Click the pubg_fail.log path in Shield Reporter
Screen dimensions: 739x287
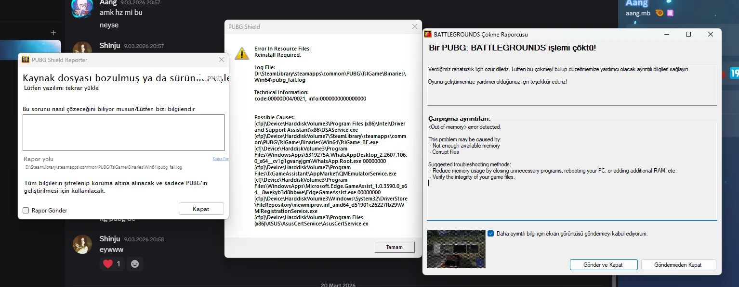[104, 167]
